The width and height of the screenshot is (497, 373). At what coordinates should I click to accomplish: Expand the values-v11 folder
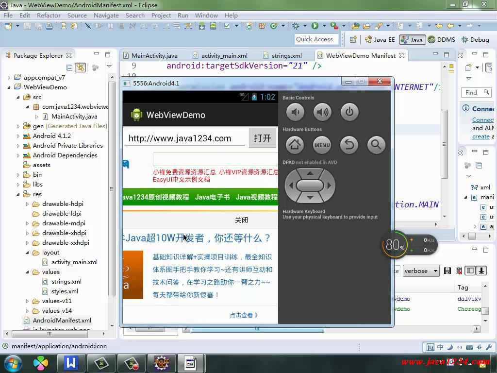27,301
